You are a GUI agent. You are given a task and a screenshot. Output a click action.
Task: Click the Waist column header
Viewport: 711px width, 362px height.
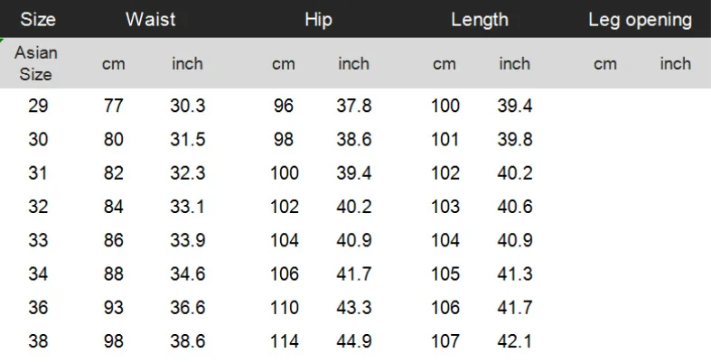[150, 19]
